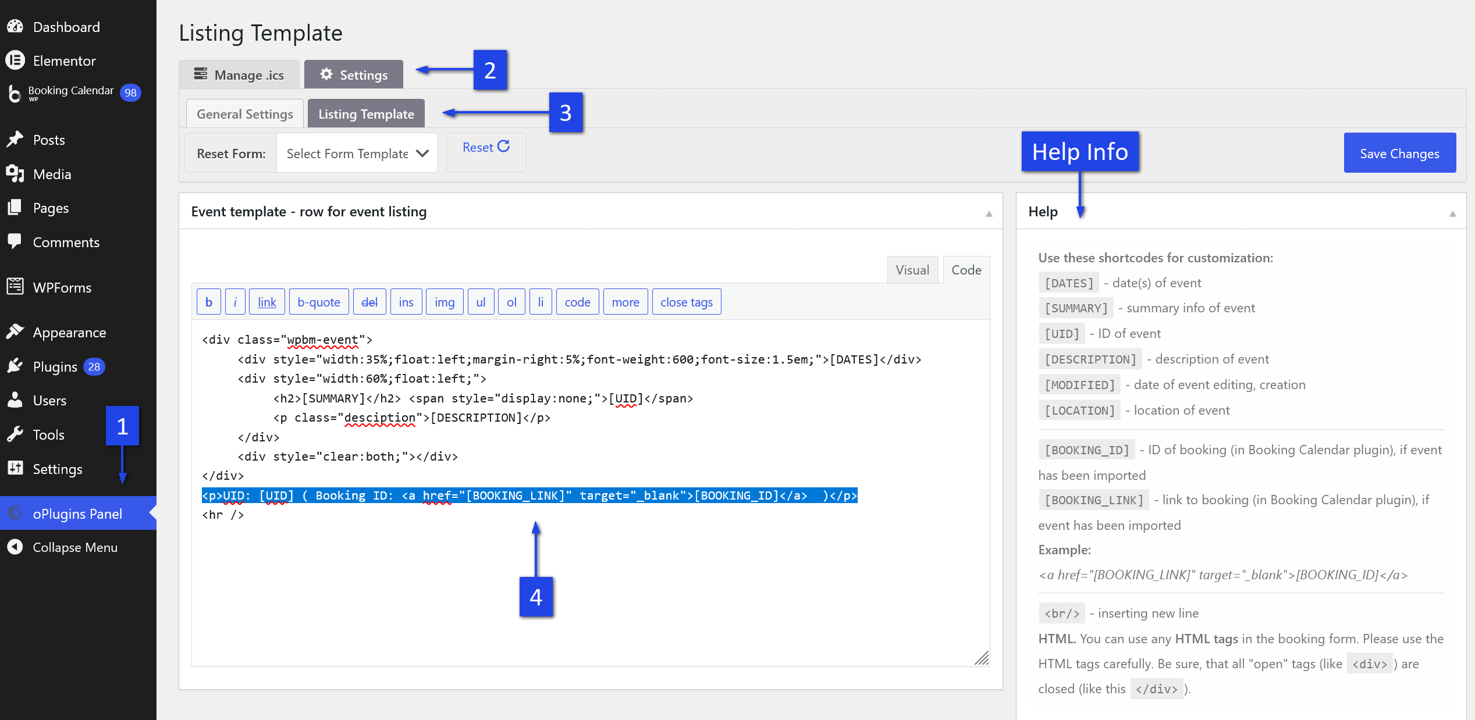
Task: Click the Manage .ics server icon
Action: (201, 74)
